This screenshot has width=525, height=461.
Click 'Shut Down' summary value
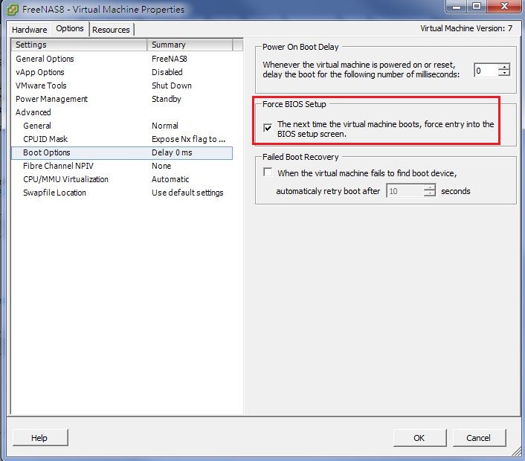coord(172,86)
